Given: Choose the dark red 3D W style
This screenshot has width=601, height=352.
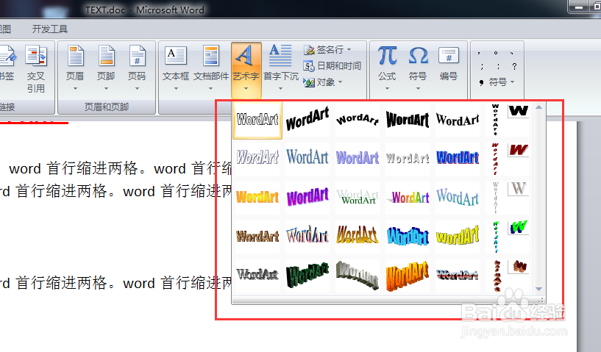Looking at the screenshot, I should point(519,150).
